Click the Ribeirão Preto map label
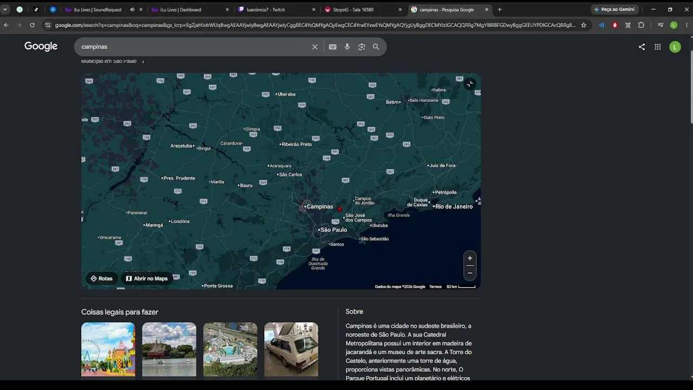 296,144
